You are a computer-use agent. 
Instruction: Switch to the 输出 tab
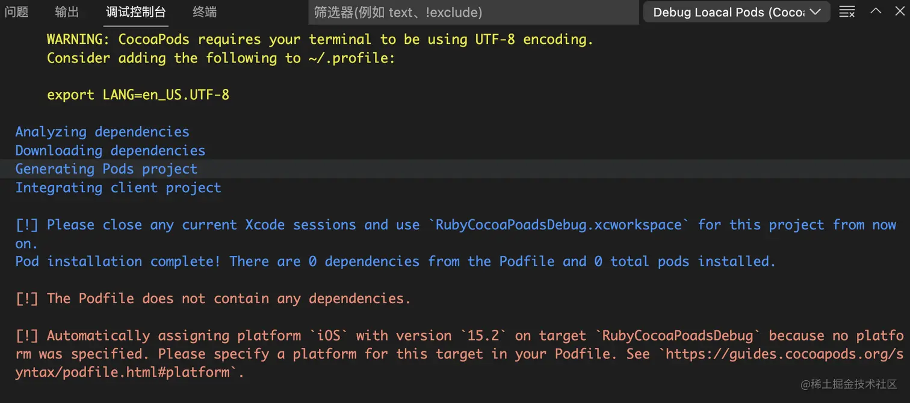67,12
